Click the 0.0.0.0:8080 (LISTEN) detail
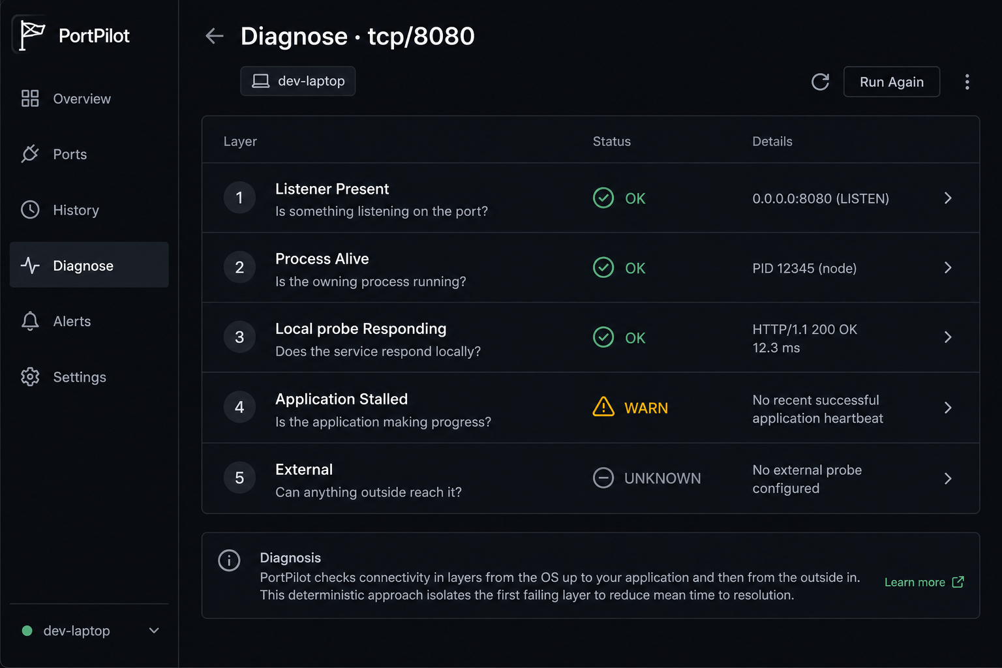Viewport: 1002px width, 668px height. [821, 198]
